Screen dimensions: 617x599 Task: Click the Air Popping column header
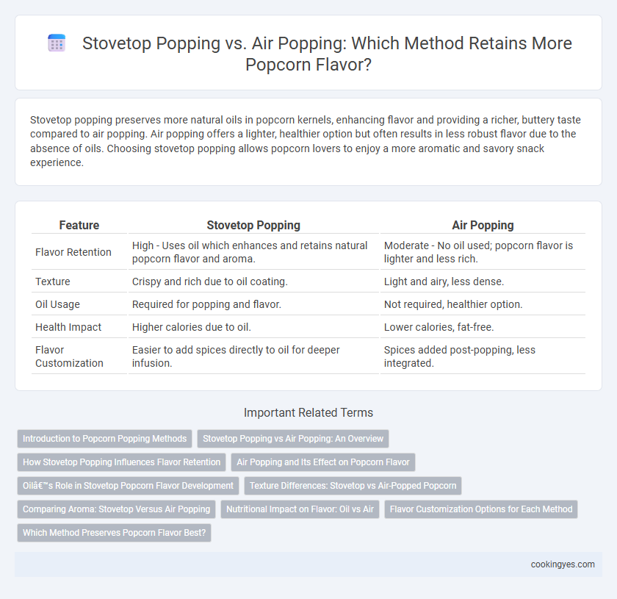point(483,225)
